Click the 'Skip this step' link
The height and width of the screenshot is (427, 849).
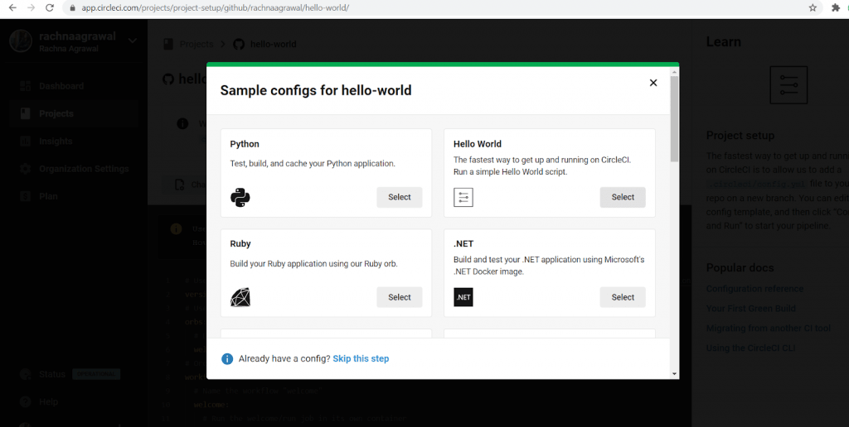tap(361, 359)
